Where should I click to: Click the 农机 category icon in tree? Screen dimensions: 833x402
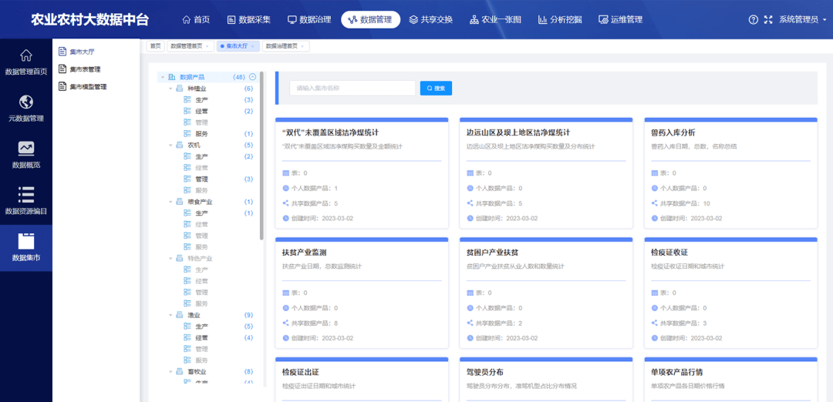[x=180, y=145]
